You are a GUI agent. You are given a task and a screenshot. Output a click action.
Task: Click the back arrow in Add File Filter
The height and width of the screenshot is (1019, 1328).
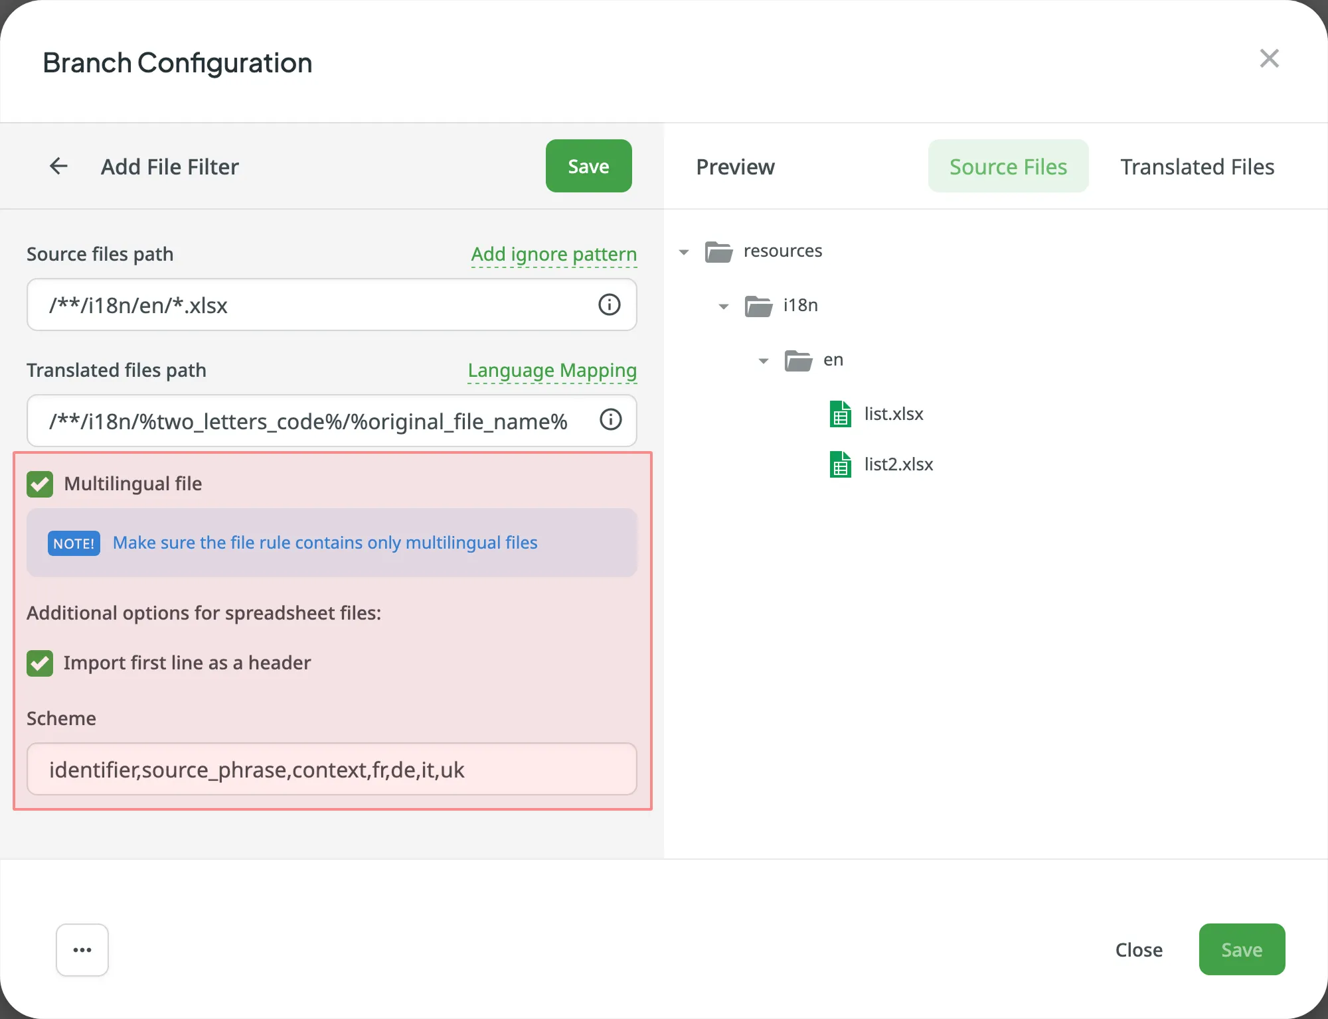coord(58,166)
